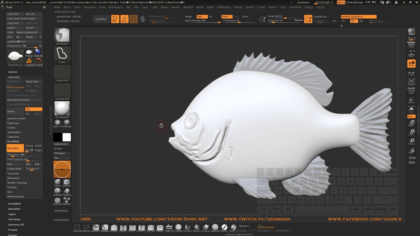Expand the Subtool section
Viewport: 420px width, 236px height.
pyautogui.click(x=13, y=72)
